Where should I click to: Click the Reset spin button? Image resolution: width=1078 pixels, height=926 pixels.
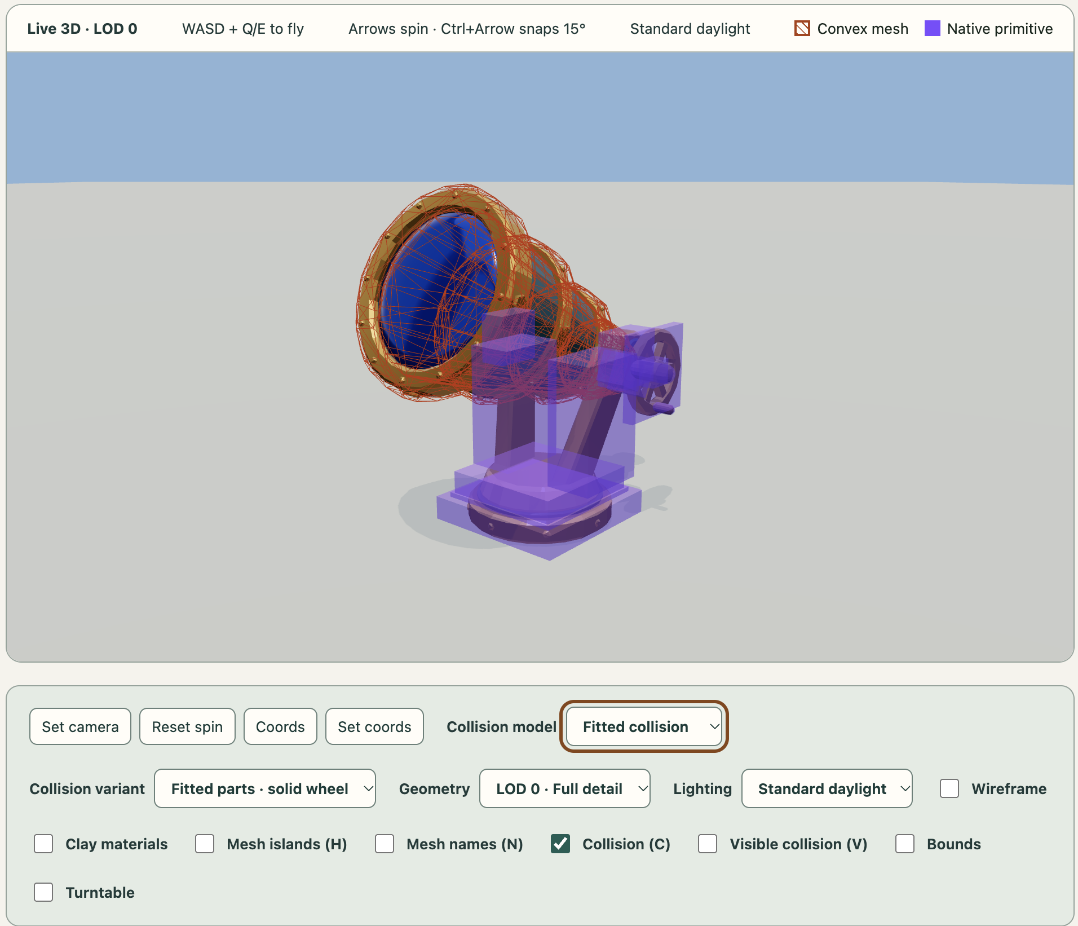187,726
